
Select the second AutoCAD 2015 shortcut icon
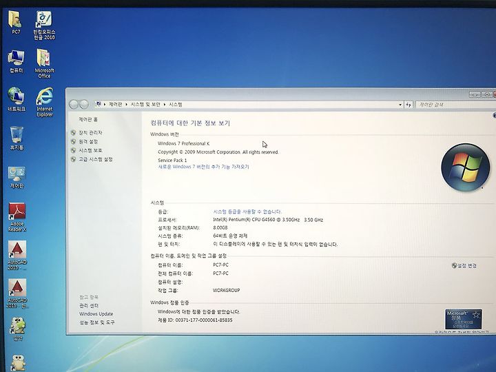tap(17, 293)
